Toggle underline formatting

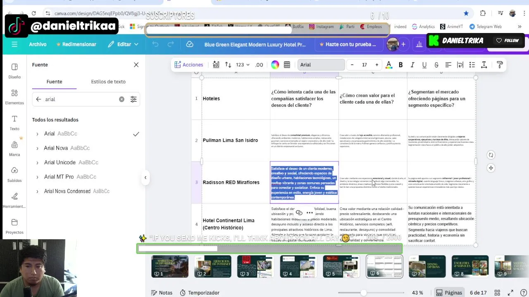tap(424, 65)
